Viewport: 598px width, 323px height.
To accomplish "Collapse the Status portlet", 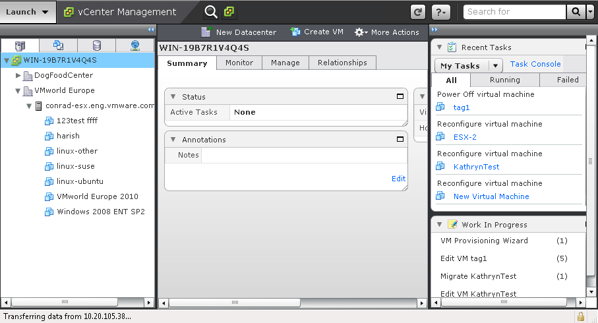I will coord(173,97).
